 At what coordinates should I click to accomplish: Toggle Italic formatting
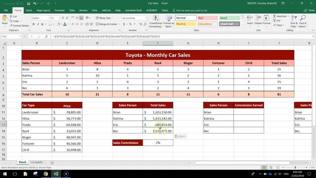(38, 24)
